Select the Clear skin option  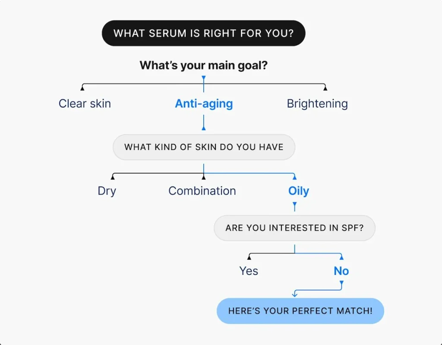tap(85, 103)
